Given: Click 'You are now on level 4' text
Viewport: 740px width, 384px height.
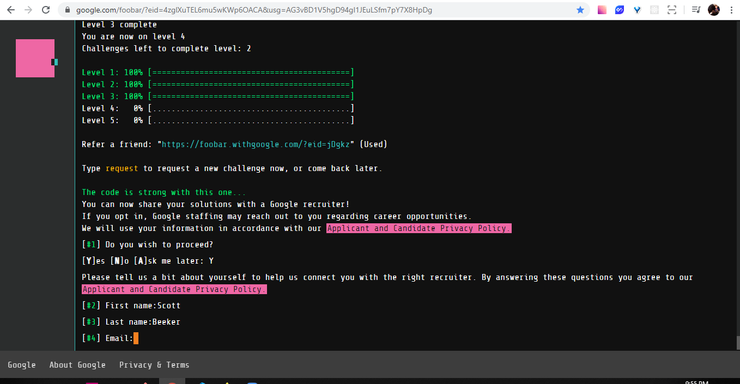Looking at the screenshot, I should (134, 36).
